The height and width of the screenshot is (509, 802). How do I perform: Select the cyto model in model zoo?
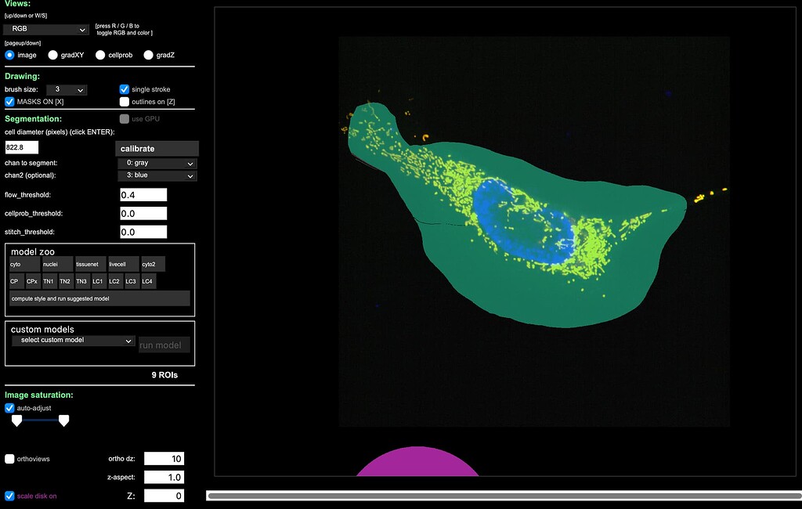click(x=23, y=264)
